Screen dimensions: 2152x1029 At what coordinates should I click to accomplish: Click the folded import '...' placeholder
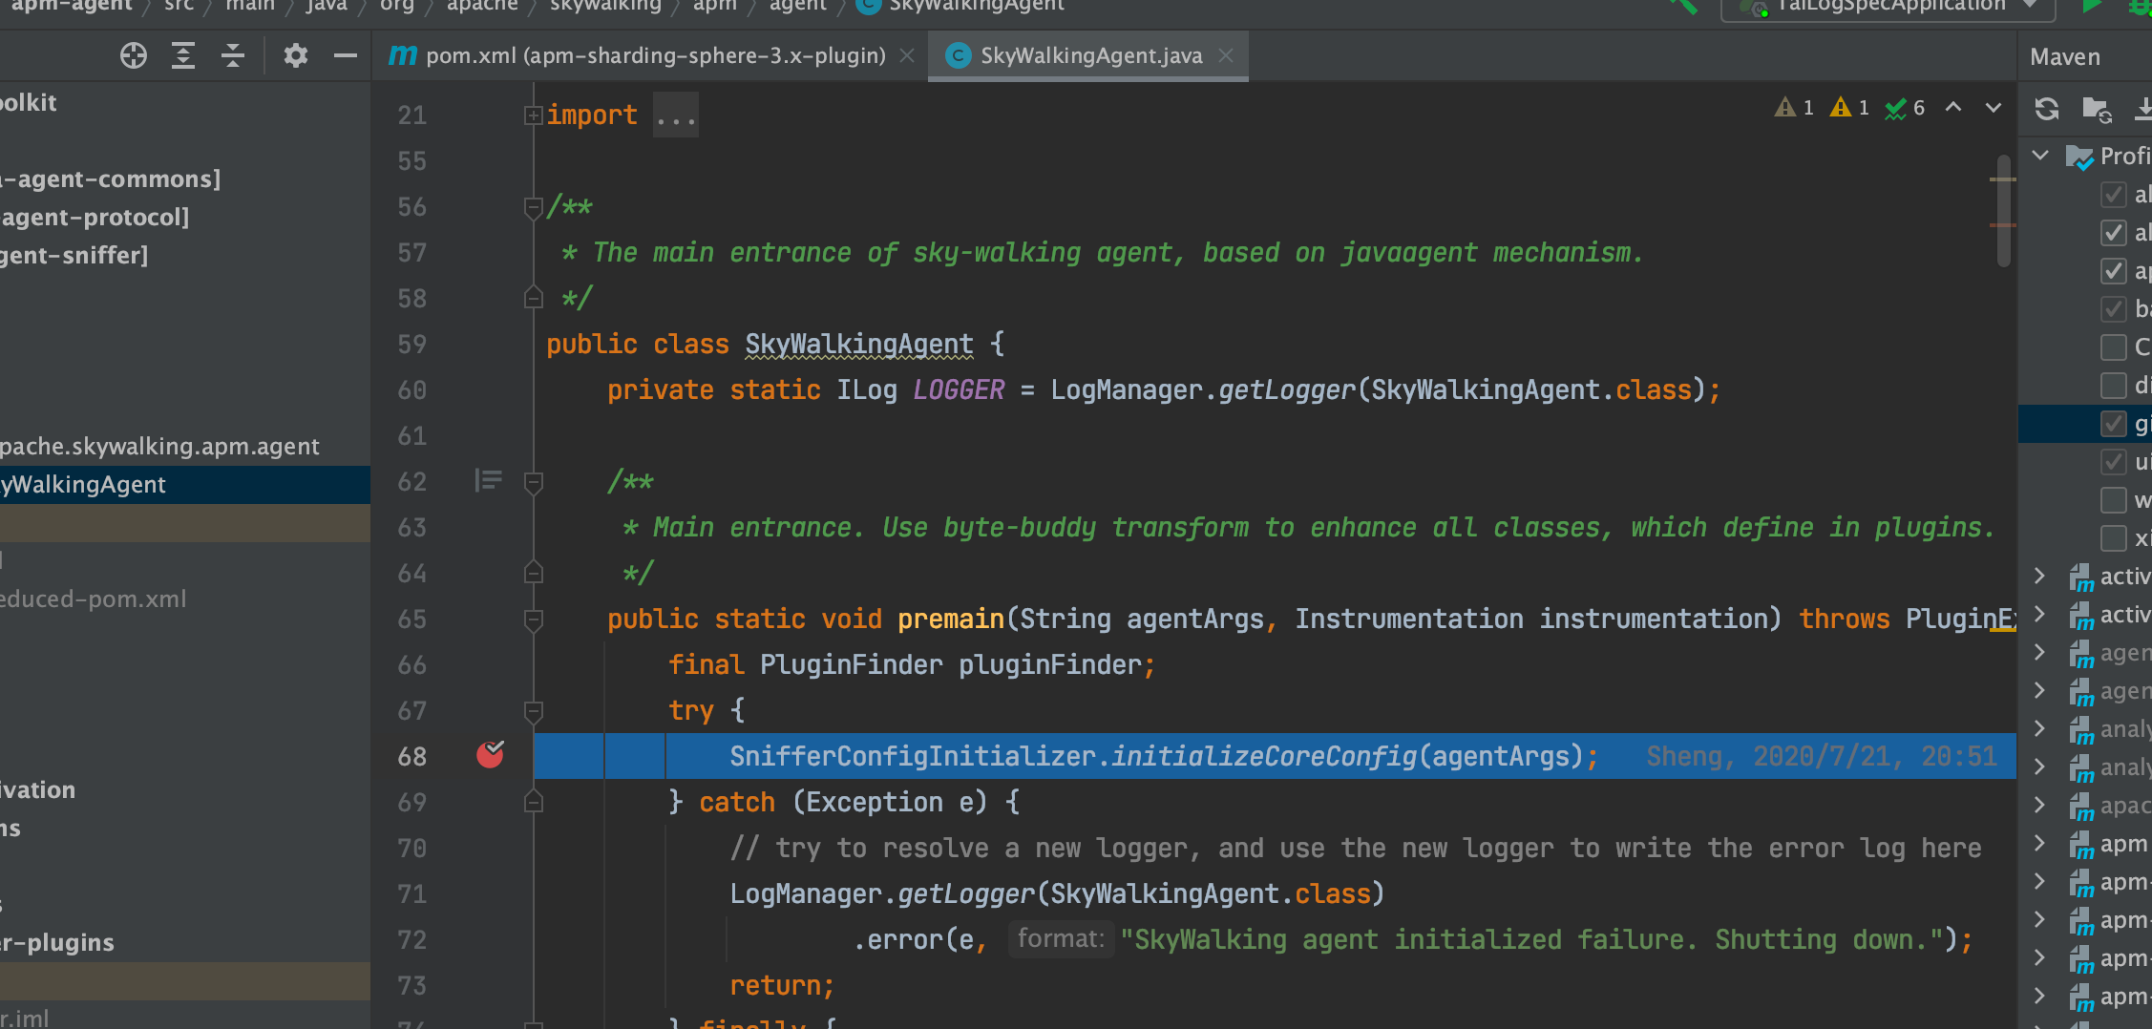[676, 115]
